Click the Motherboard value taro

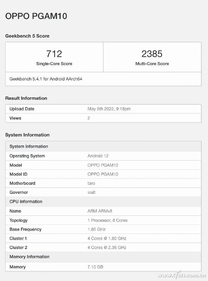(x=91, y=183)
